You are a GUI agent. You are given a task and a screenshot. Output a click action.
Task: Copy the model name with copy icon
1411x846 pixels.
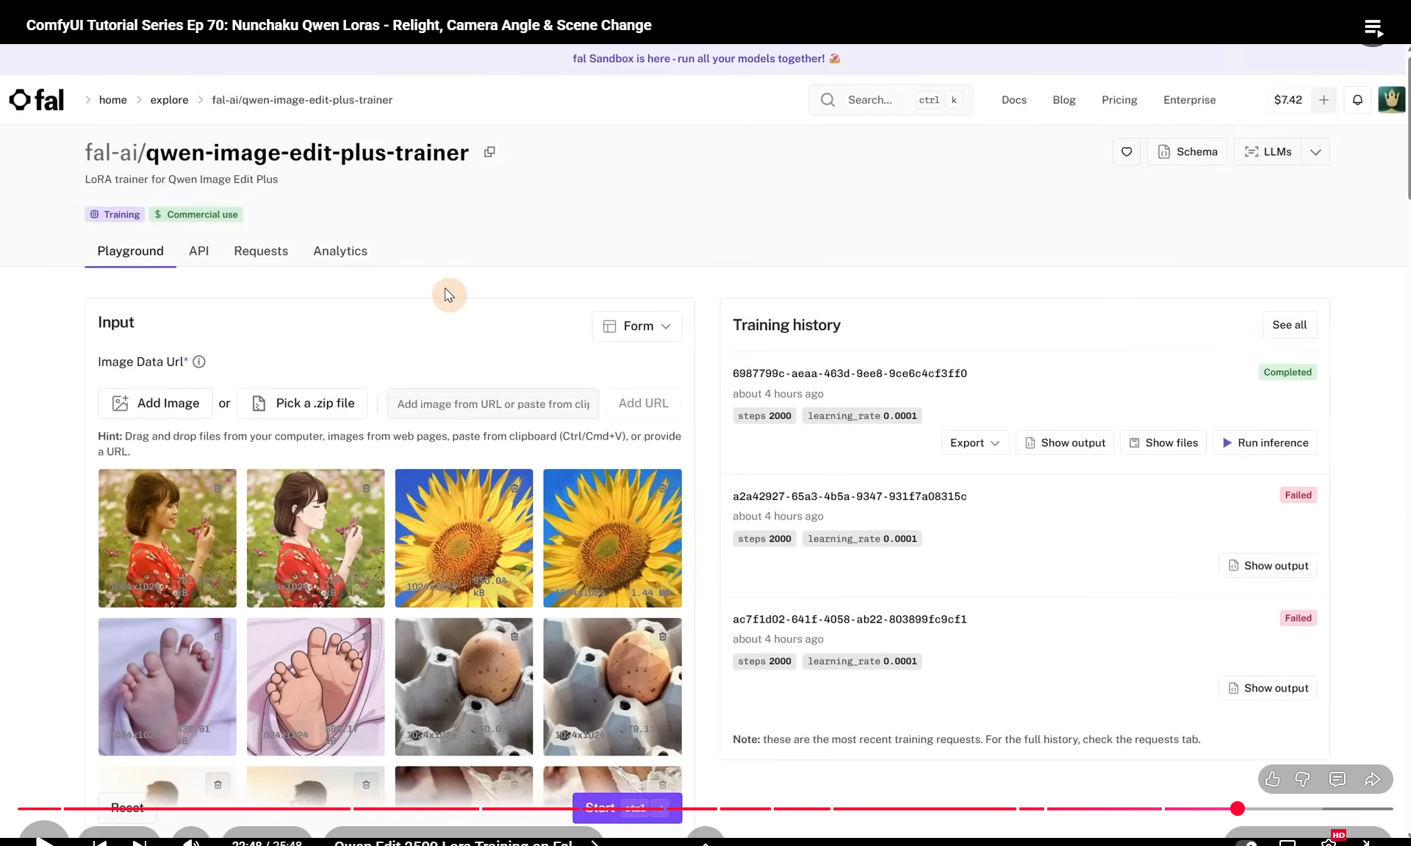click(x=489, y=151)
